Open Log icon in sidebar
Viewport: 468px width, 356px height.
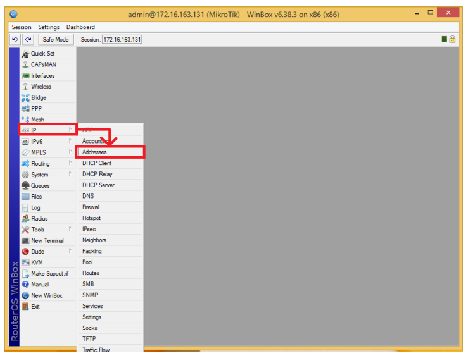coord(25,207)
